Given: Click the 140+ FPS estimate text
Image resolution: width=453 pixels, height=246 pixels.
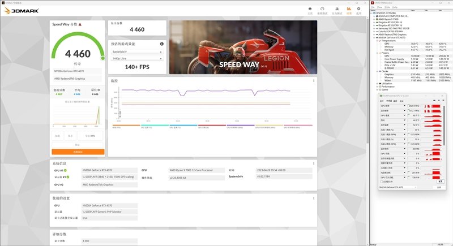Looking at the screenshot, I should point(137,67).
